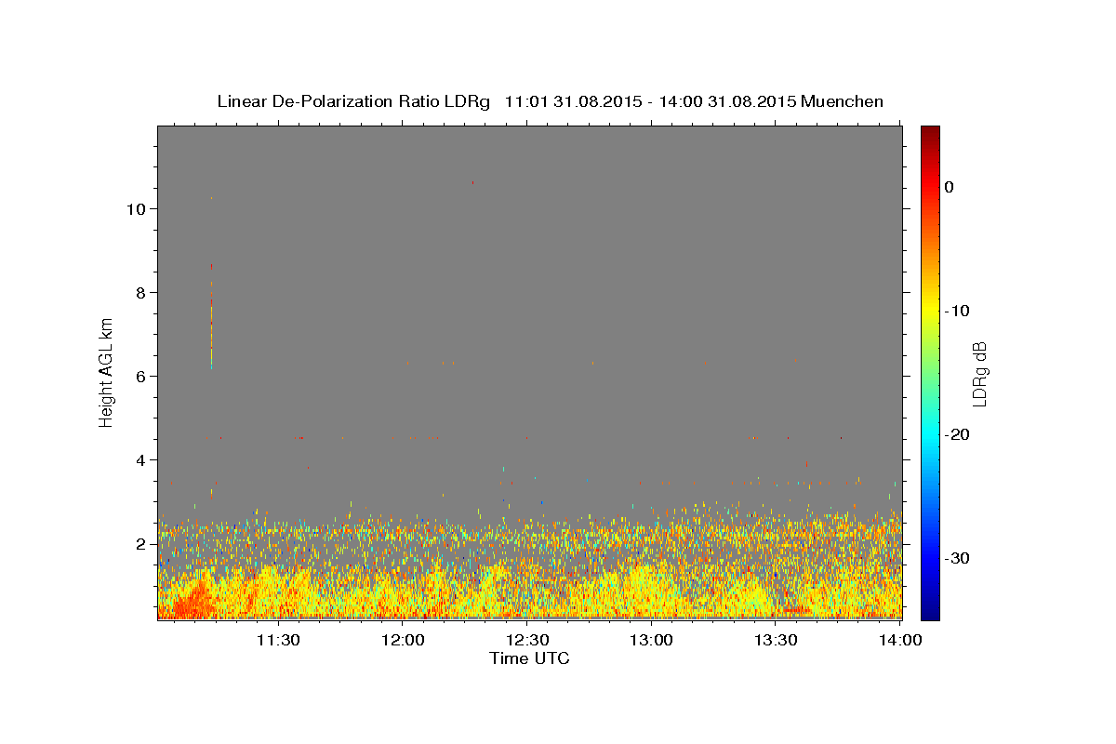1116x744 pixels.
Task: Click the plot title 'Linear De-Polarization Ratio LDRg'
Action: point(352,101)
